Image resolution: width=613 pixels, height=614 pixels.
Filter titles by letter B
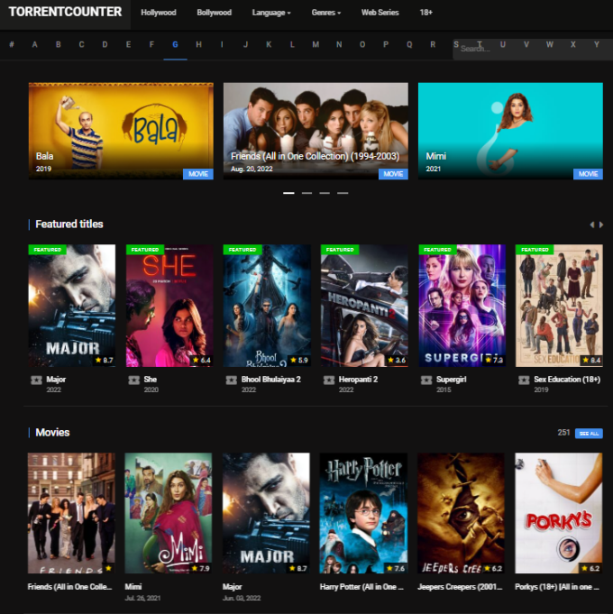58,44
